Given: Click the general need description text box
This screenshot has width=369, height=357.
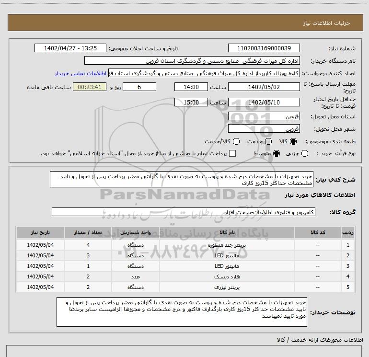Looking at the screenshot, I should tap(182, 179).
